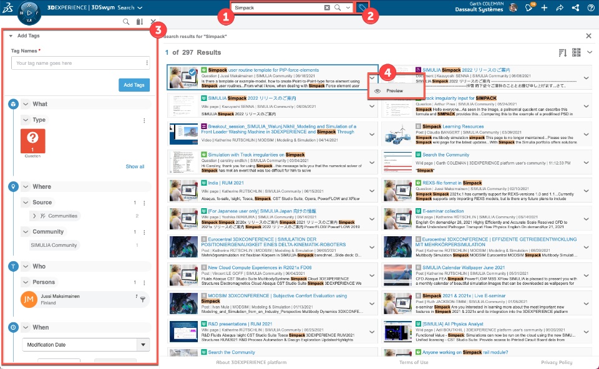The width and height of the screenshot is (599, 369).
Task: Open Simpack user routine template result link
Action: pyautogui.click(x=263, y=70)
